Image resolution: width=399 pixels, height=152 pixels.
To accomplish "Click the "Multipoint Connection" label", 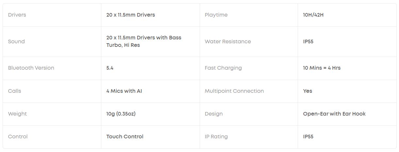I will [x=234, y=91].
